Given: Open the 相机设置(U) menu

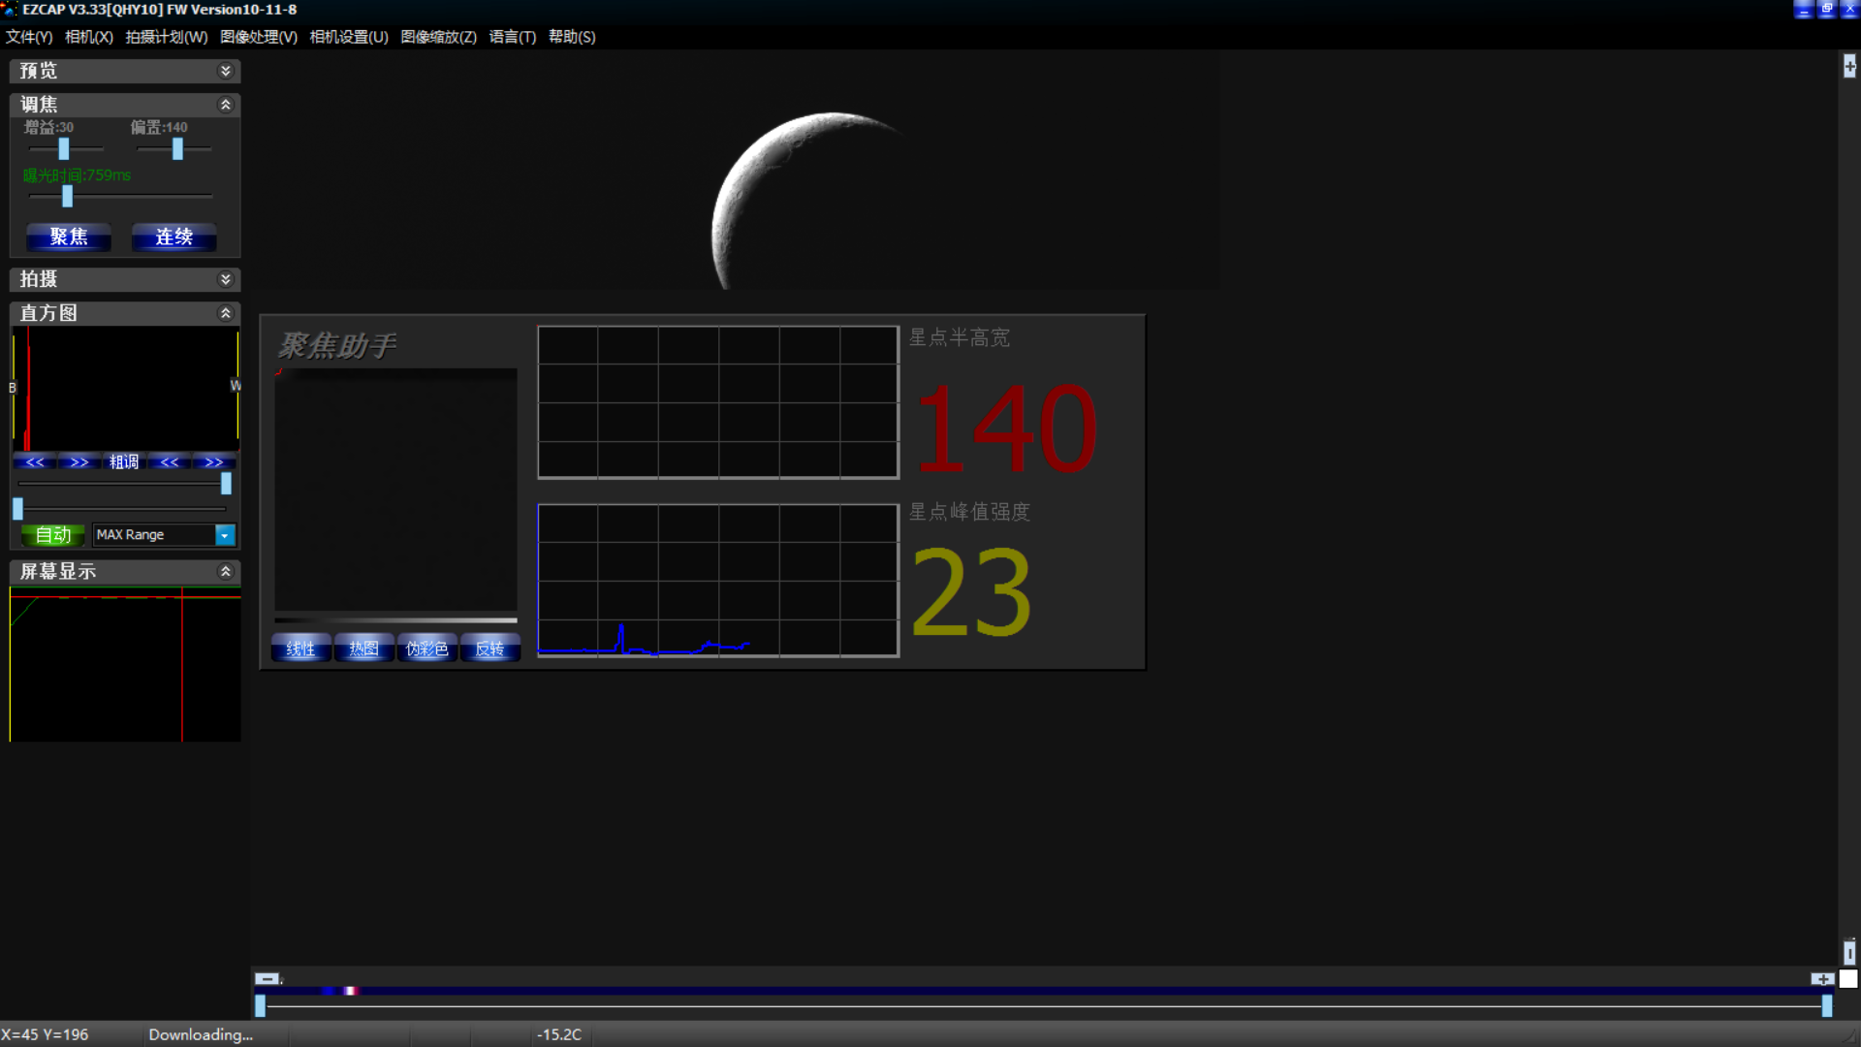Looking at the screenshot, I should [x=349, y=37].
